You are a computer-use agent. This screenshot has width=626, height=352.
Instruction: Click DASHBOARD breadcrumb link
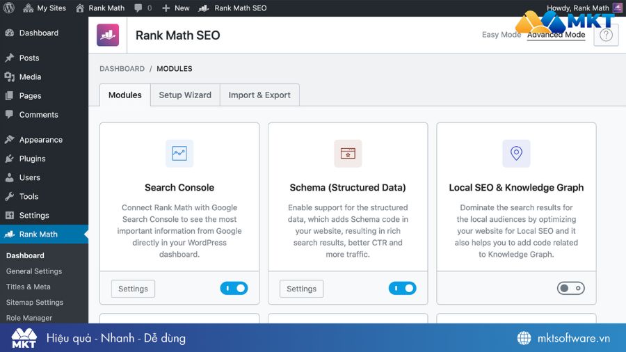(122, 69)
